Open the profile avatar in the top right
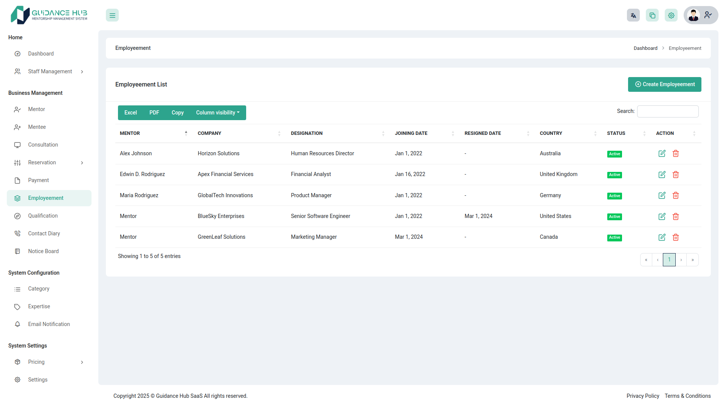Image resolution: width=726 pixels, height=408 pixels. [693, 15]
